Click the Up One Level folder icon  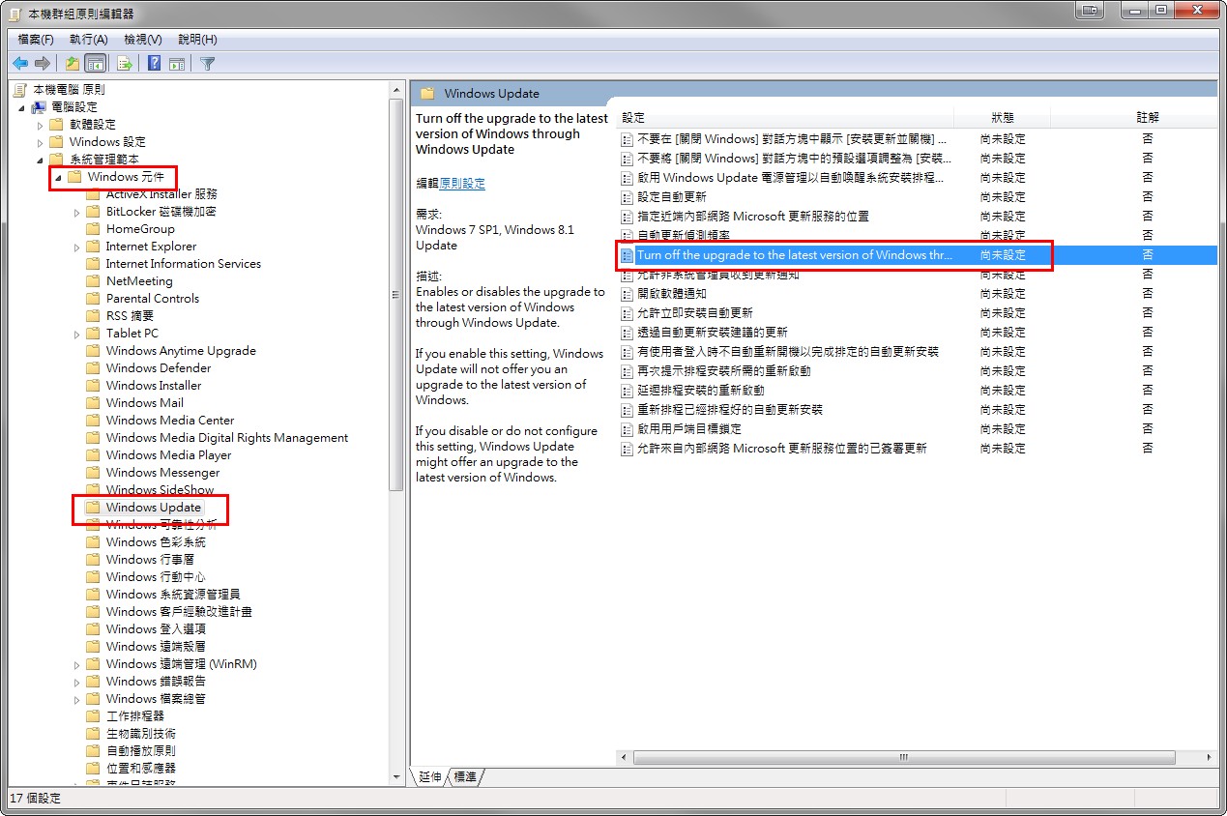(73, 64)
